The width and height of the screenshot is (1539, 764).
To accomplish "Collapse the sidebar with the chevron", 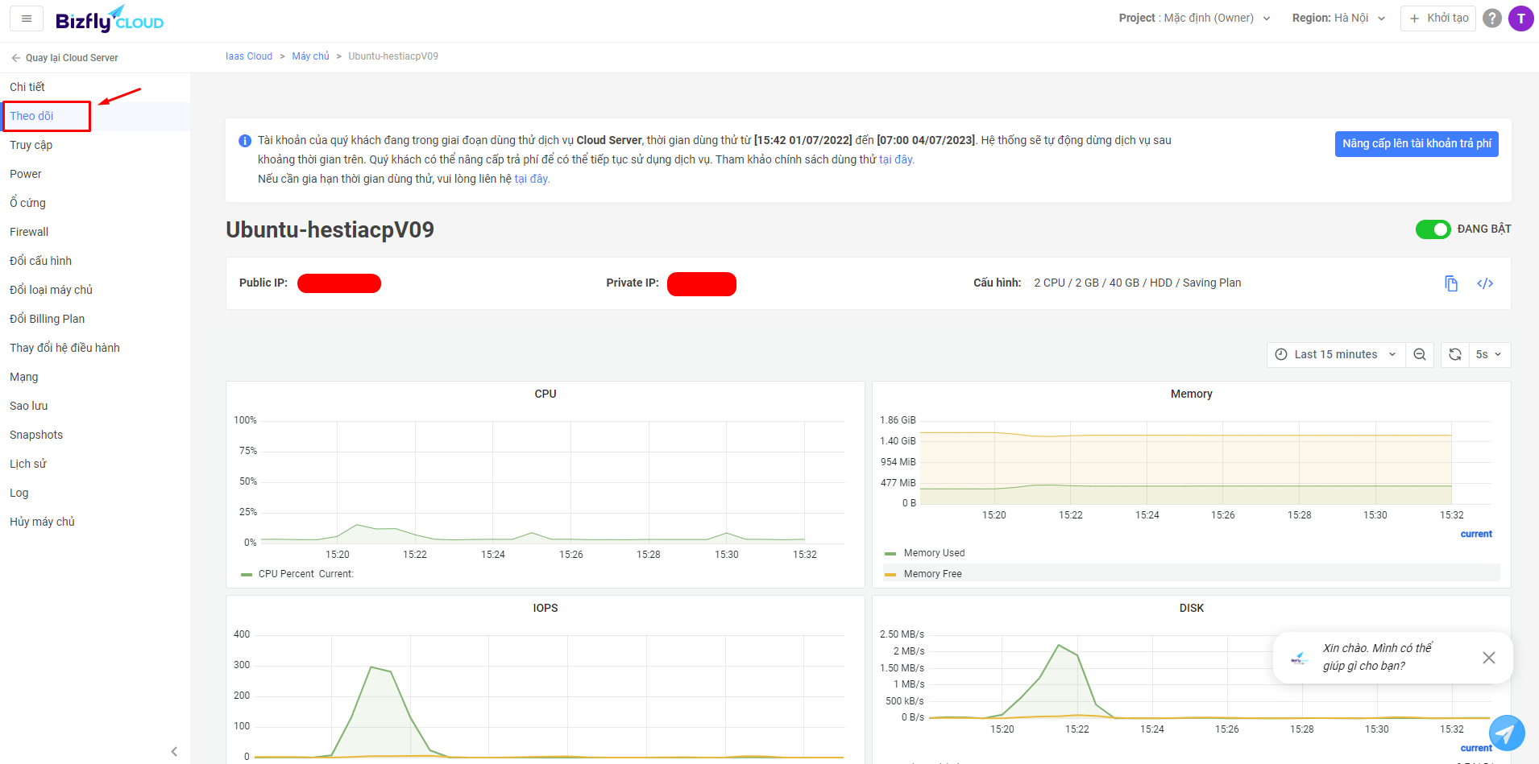I will point(174,751).
